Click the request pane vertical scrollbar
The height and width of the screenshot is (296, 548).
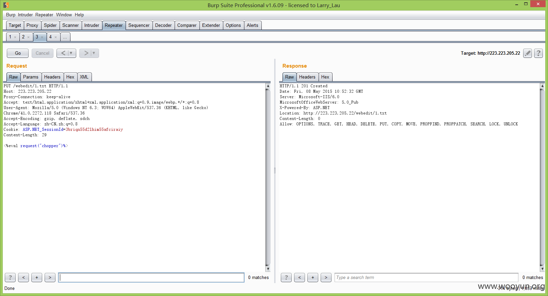point(268,177)
